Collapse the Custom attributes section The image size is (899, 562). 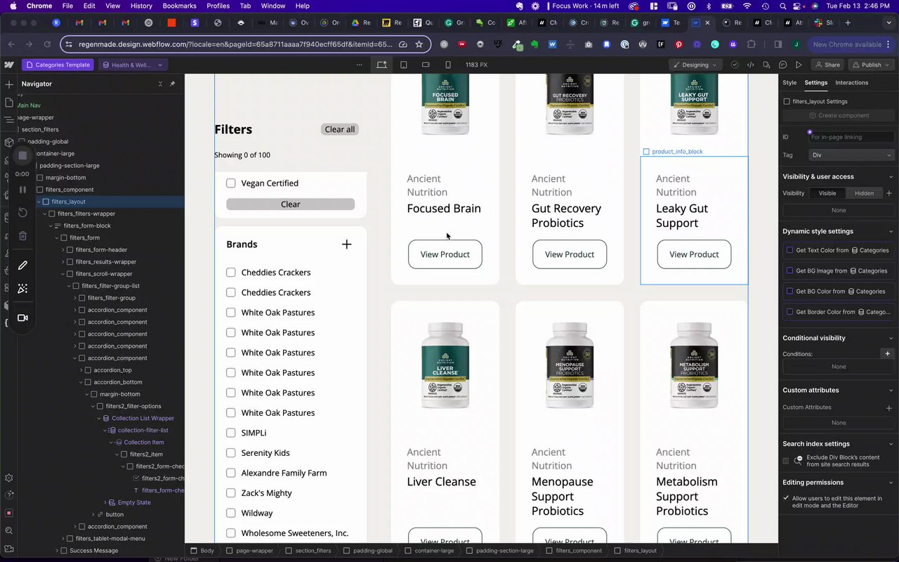click(891, 391)
